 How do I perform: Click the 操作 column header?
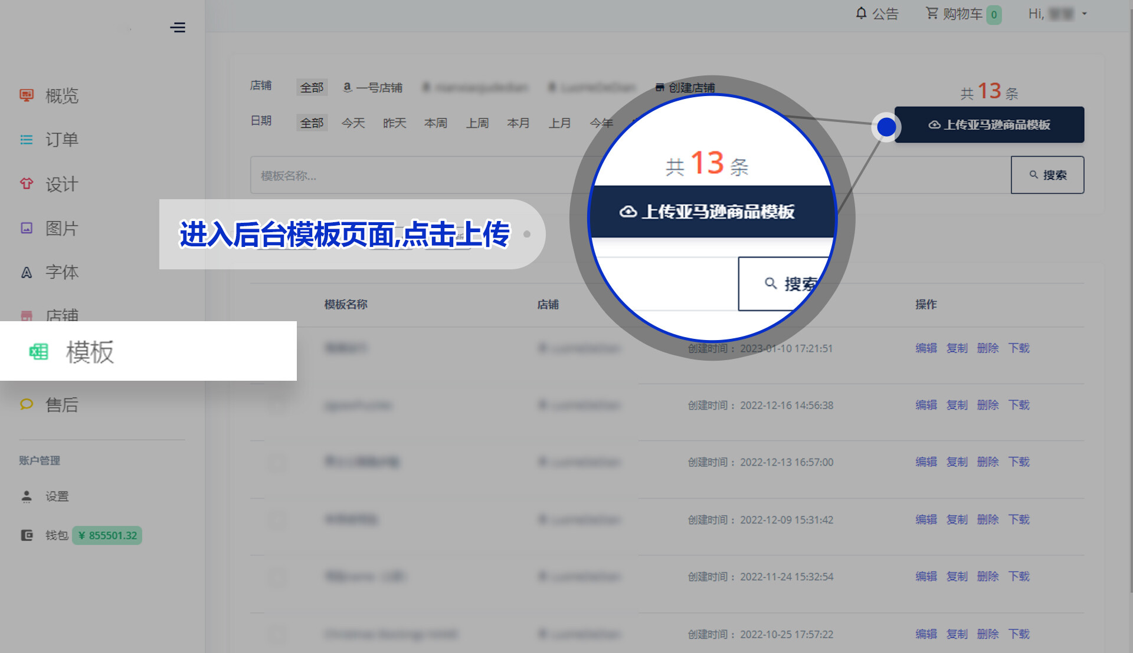926,304
